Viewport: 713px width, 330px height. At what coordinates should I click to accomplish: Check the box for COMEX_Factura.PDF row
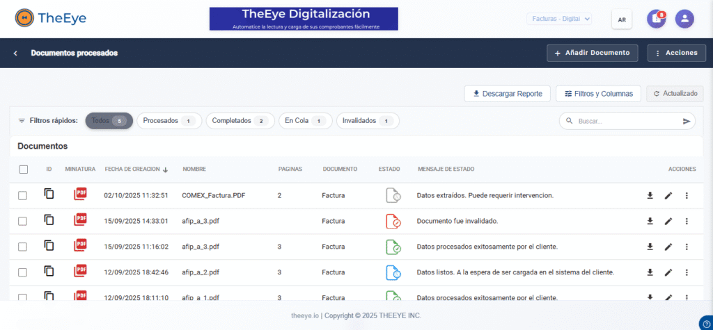22,196
